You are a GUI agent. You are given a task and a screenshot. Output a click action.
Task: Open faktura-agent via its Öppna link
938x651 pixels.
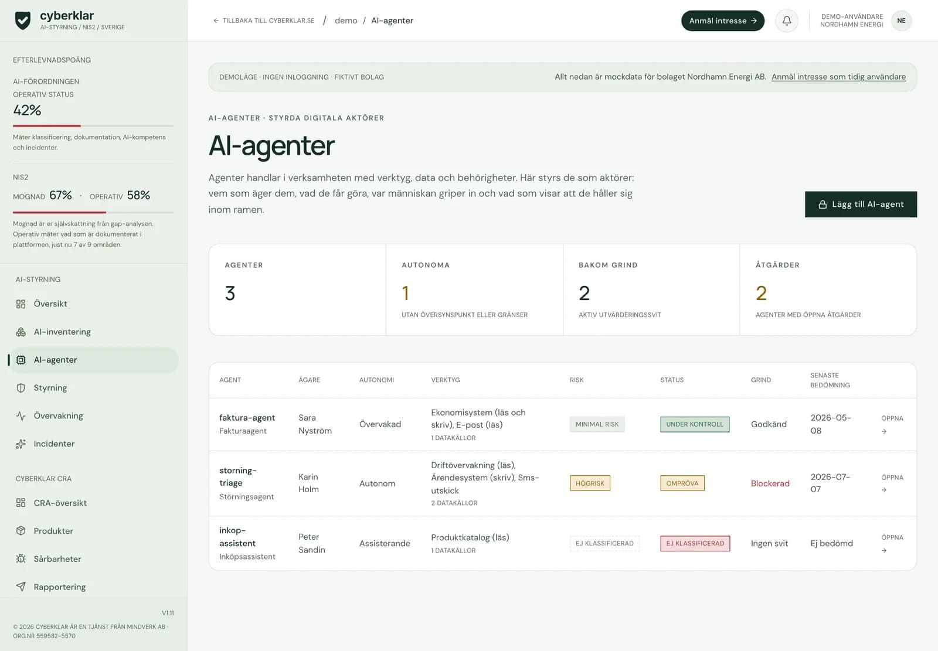pyautogui.click(x=892, y=424)
